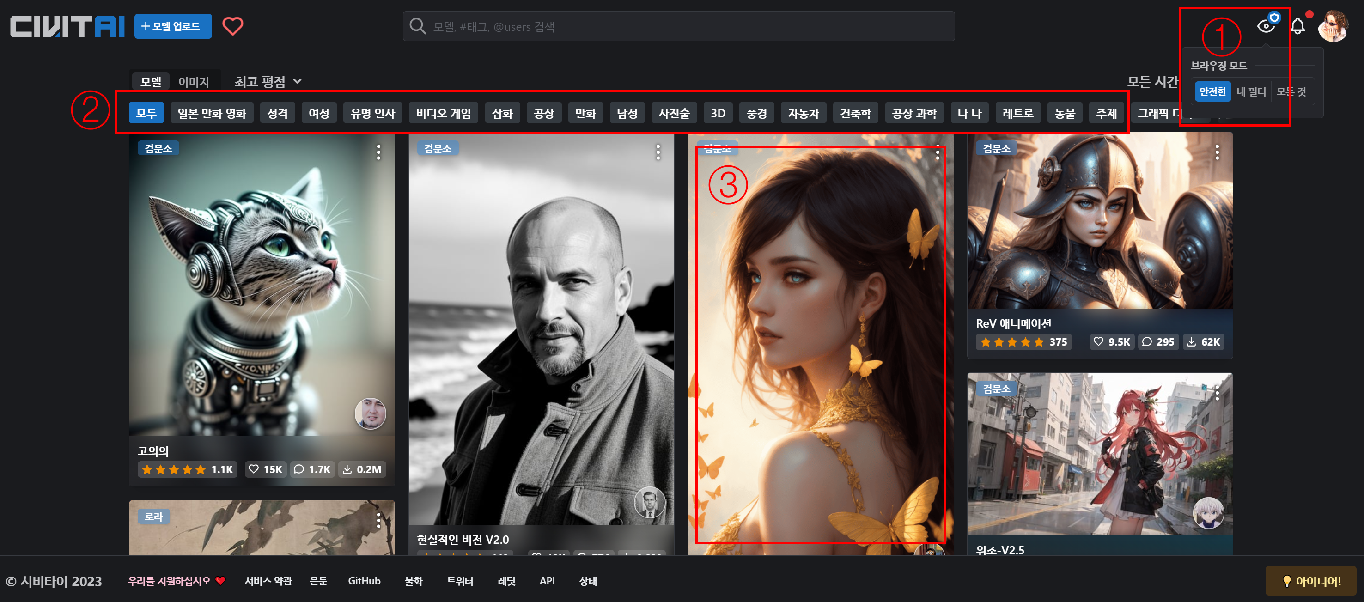Open the butterfly woman model thumbnail
Image resolution: width=1364 pixels, height=602 pixels.
tap(820, 344)
